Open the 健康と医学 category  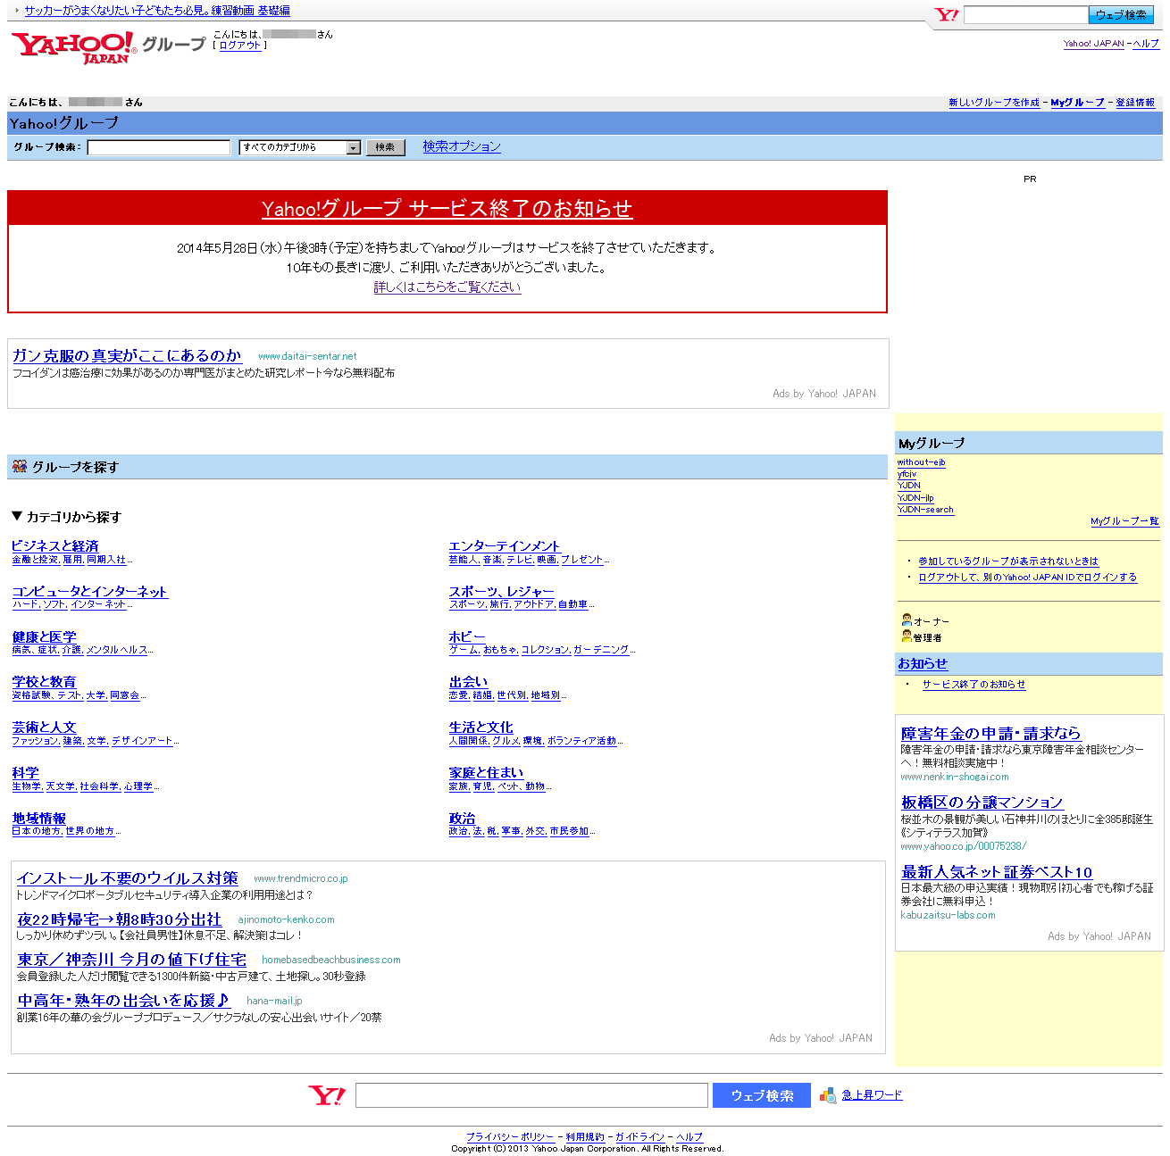tap(44, 637)
